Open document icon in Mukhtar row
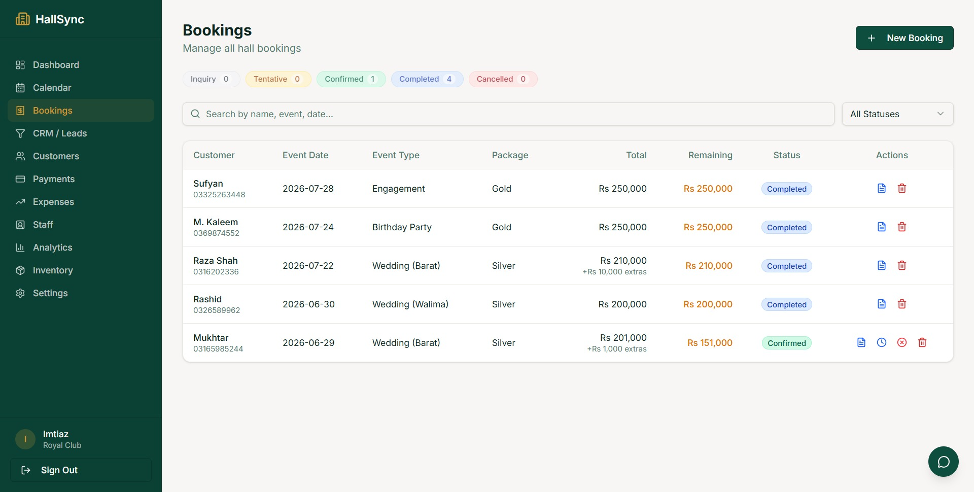Screen dimensions: 974x492 tap(861, 342)
